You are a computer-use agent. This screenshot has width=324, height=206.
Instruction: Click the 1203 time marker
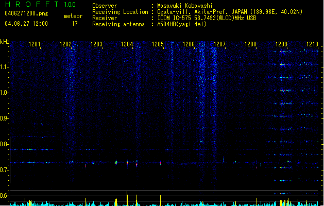pyautogui.click(x=96, y=44)
